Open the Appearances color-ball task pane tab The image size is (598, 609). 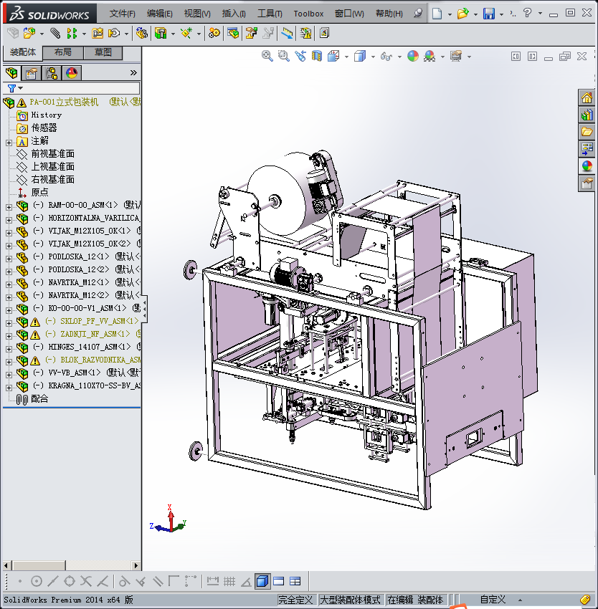click(587, 166)
